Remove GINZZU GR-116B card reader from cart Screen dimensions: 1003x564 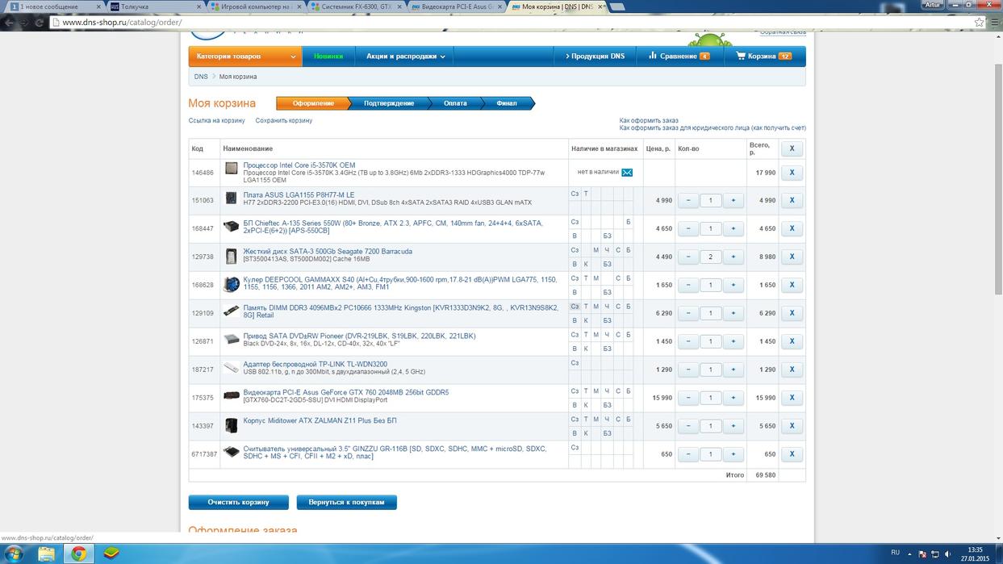tap(792, 454)
